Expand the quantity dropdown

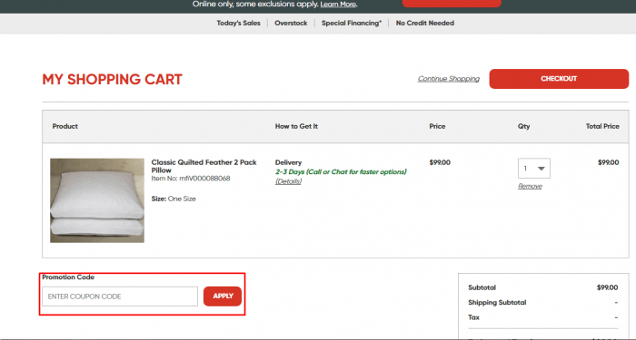[534, 168]
